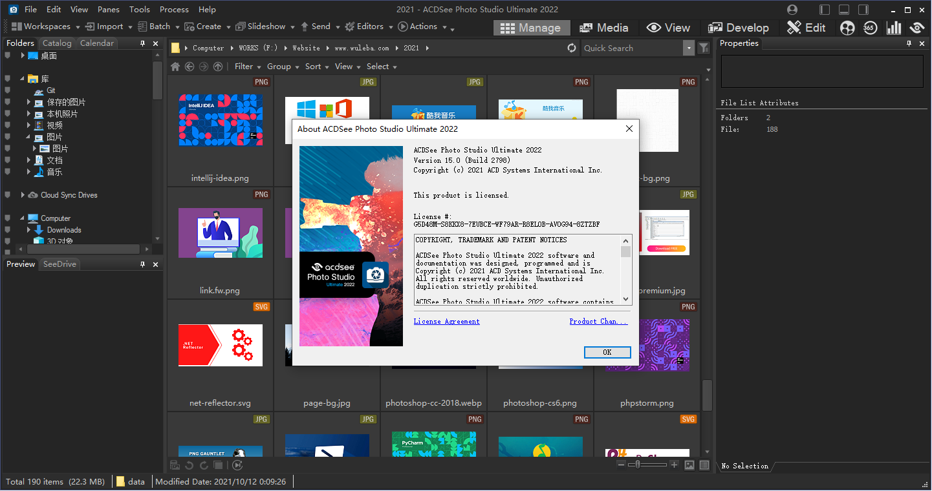Zoom in thumbnails with plus button
Image resolution: width=932 pixels, height=491 pixels.
674,465
